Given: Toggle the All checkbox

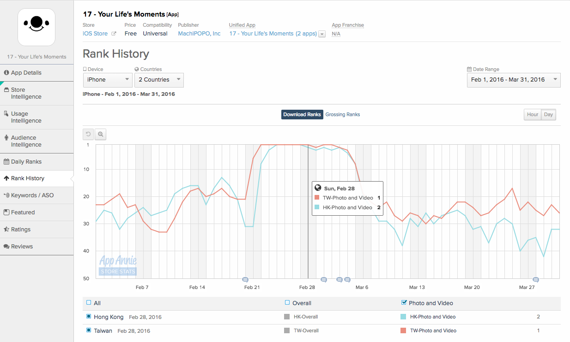Looking at the screenshot, I should [x=89, y=303].
